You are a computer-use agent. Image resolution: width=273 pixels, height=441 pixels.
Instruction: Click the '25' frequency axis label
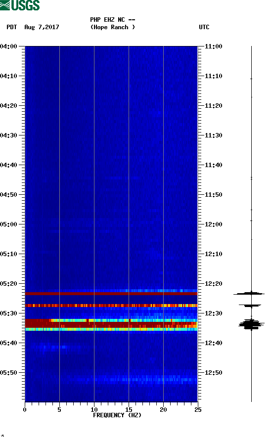[x=198, y=410]
